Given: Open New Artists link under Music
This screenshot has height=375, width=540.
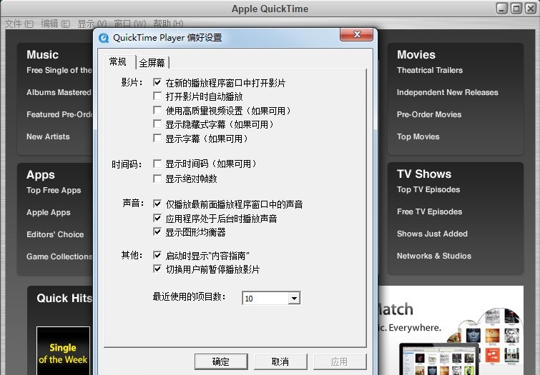Looking at the screenshot, I should coord(48,136).
